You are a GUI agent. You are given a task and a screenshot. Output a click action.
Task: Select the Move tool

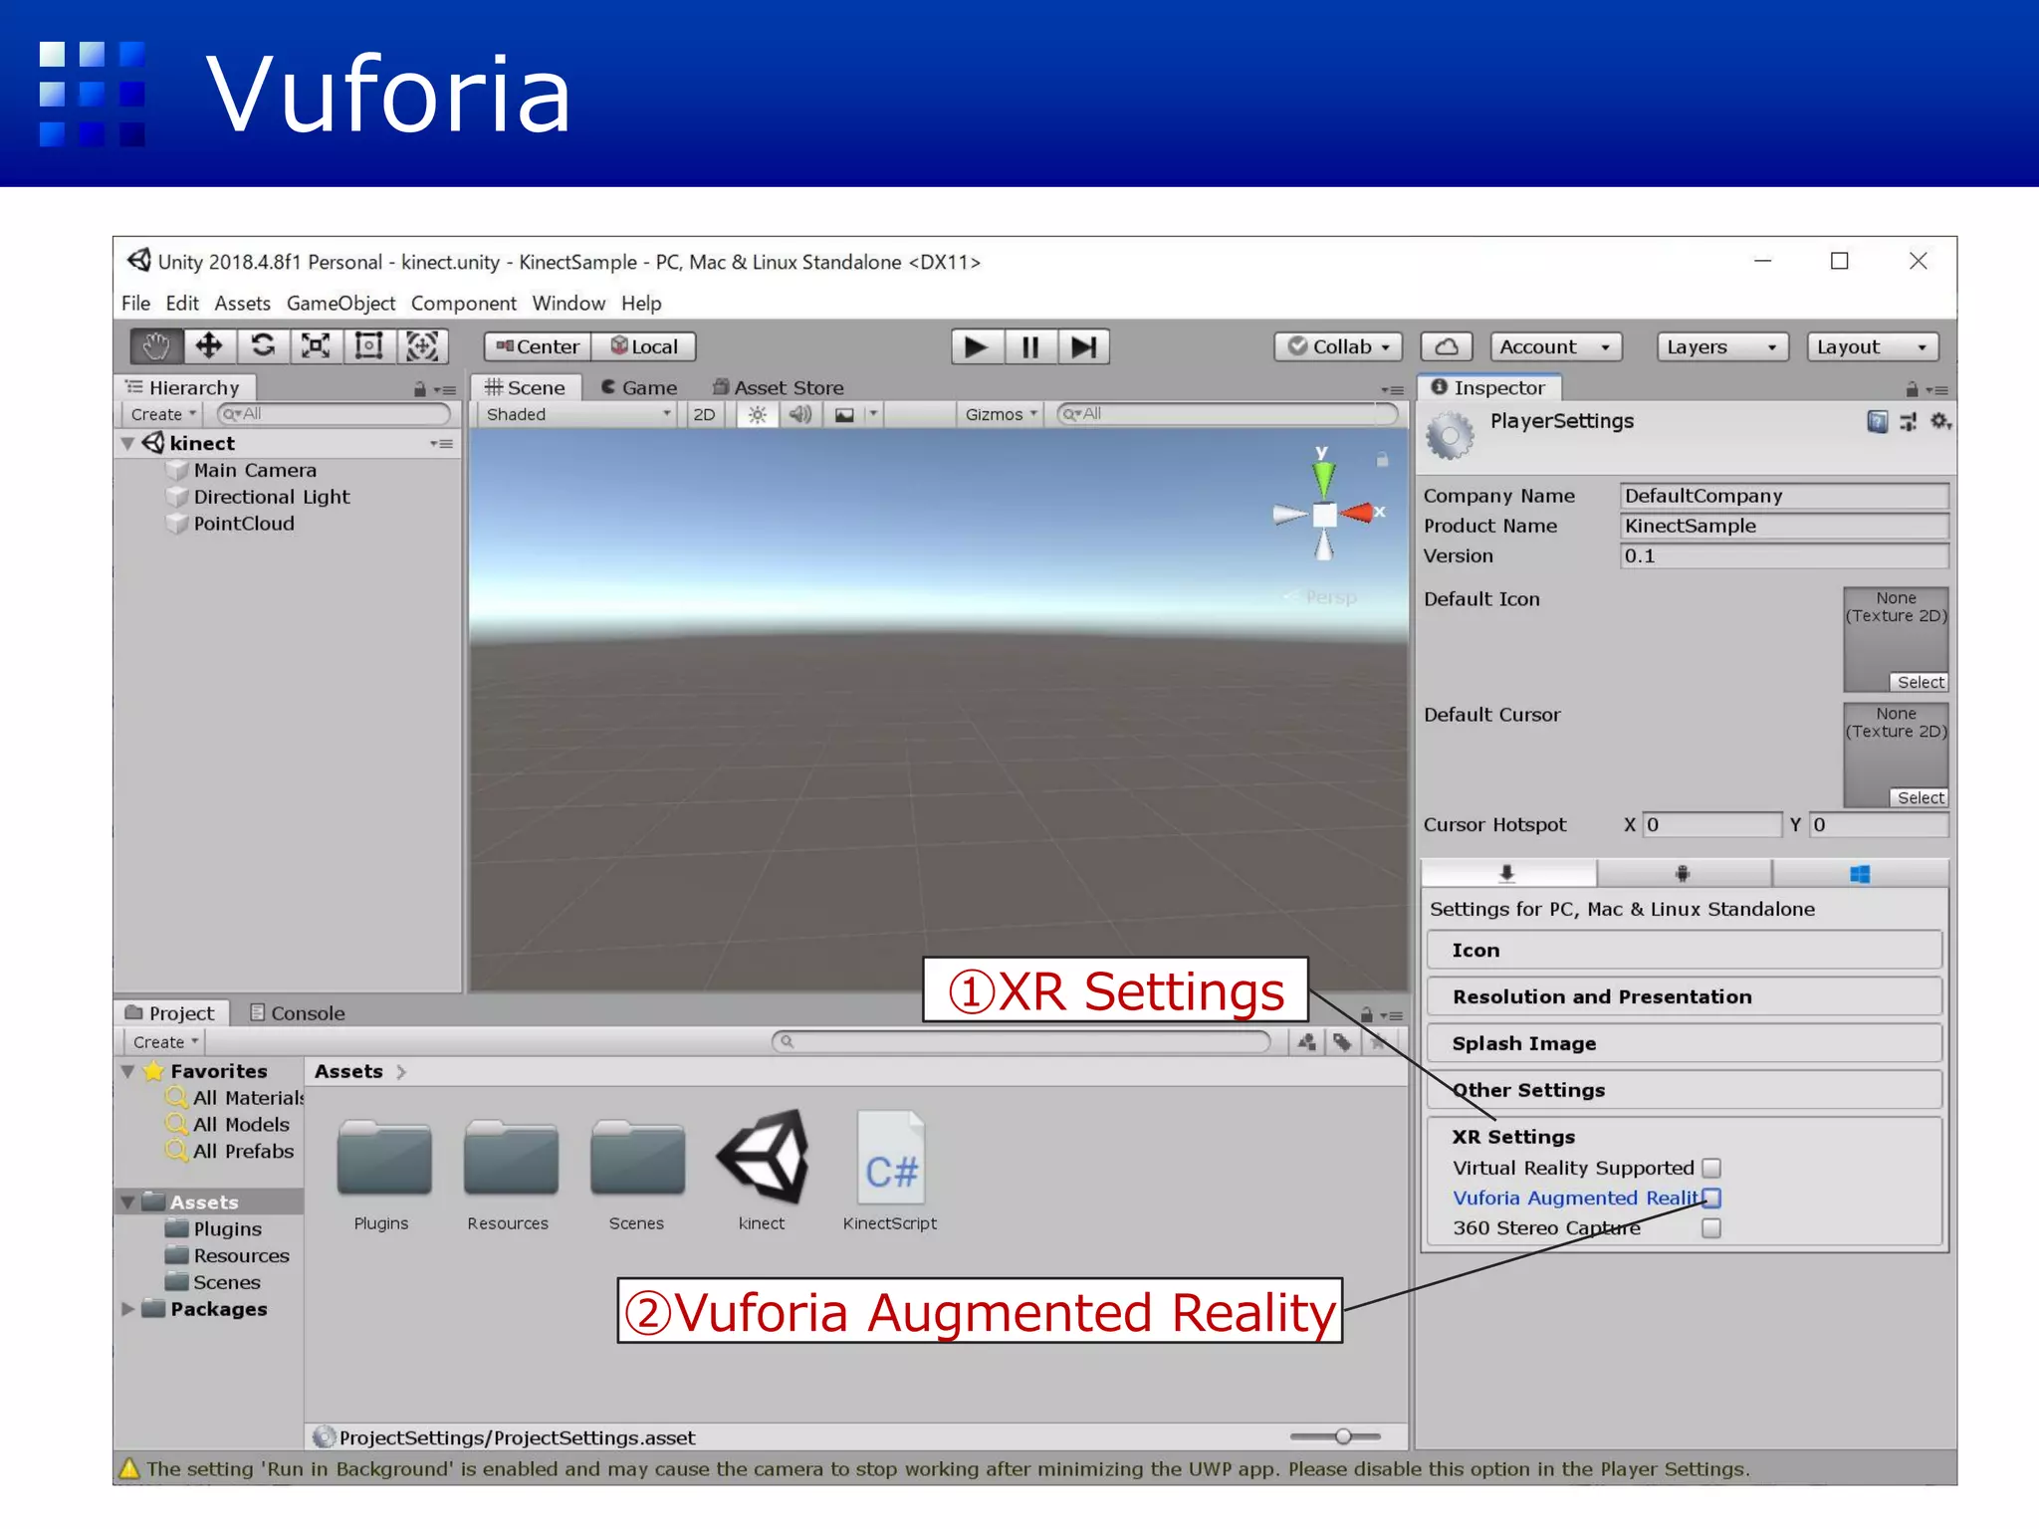[209, 346]
